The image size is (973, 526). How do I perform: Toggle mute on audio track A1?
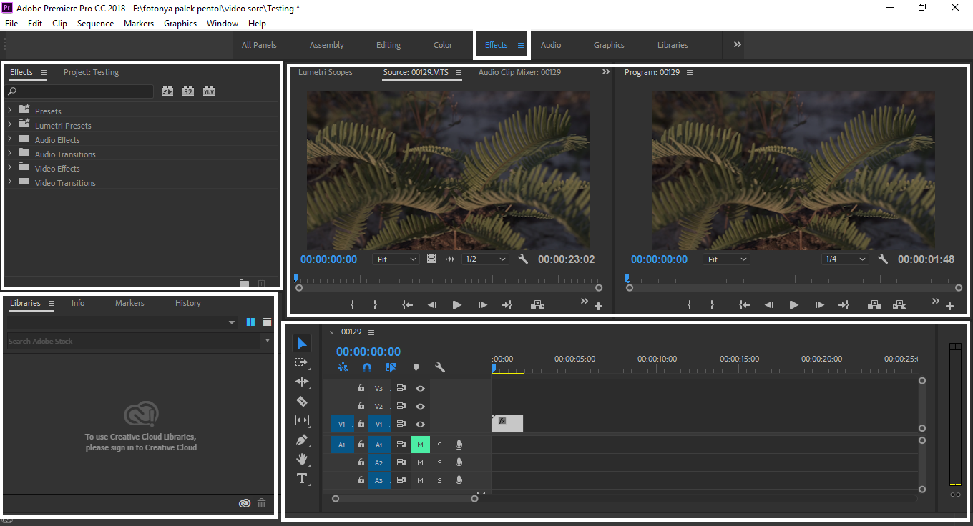click(x=420, y=445)
